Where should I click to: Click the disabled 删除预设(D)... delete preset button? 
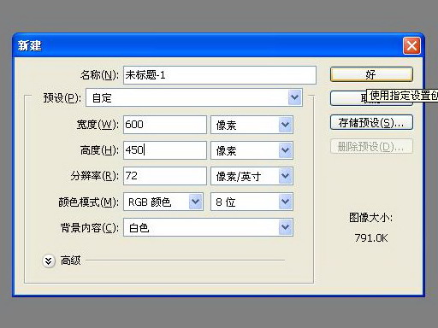point(371,146)
